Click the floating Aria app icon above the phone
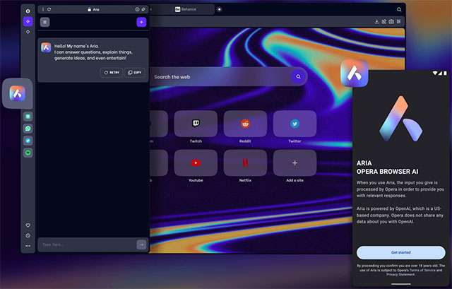Viewport: 452px width, 289px height. tap(355, 73)
